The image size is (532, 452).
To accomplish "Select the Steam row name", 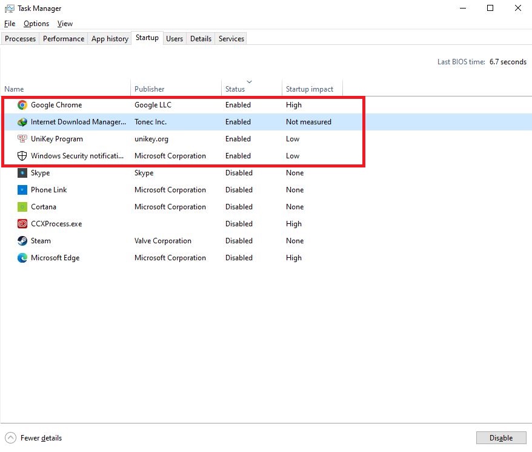I will 41,241.
